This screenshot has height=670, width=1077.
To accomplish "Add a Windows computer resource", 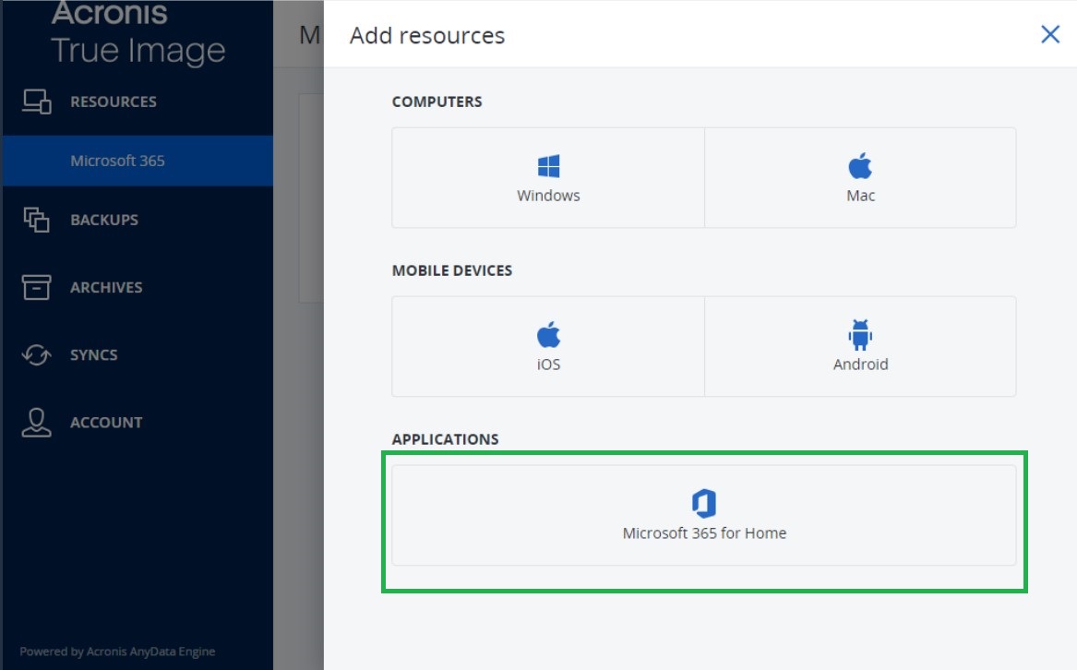I will point(548,177).
